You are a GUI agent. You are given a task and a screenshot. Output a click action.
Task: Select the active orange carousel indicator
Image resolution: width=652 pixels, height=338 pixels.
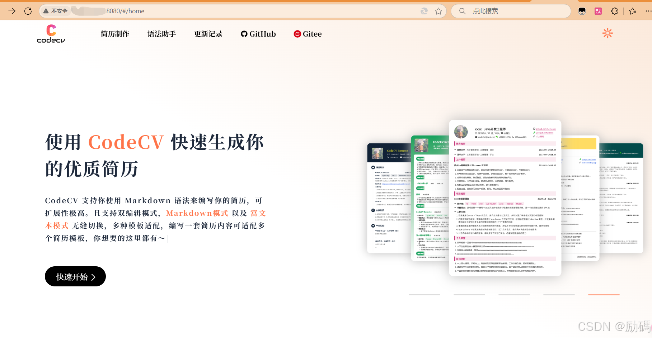(604, 295)
